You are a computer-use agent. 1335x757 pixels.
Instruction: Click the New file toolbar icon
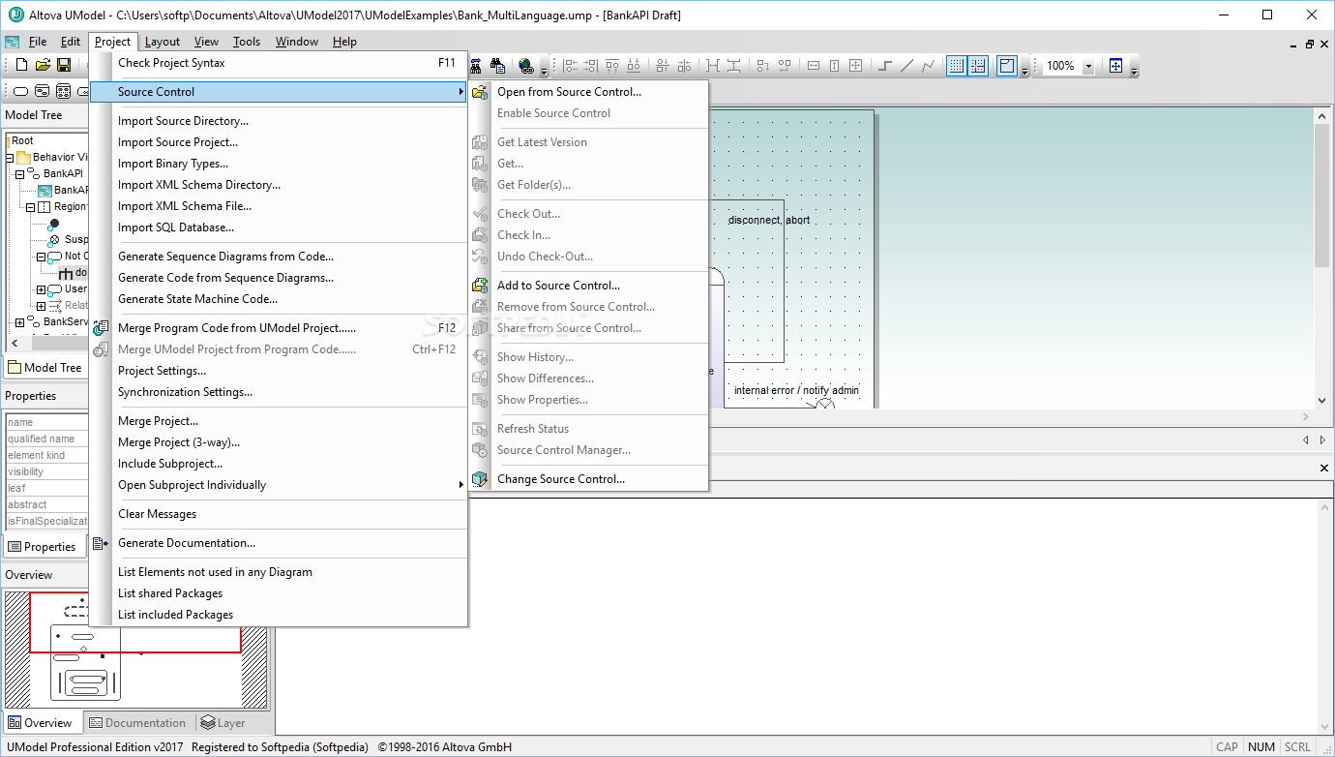pyautogui.click(x=21, y=66)
